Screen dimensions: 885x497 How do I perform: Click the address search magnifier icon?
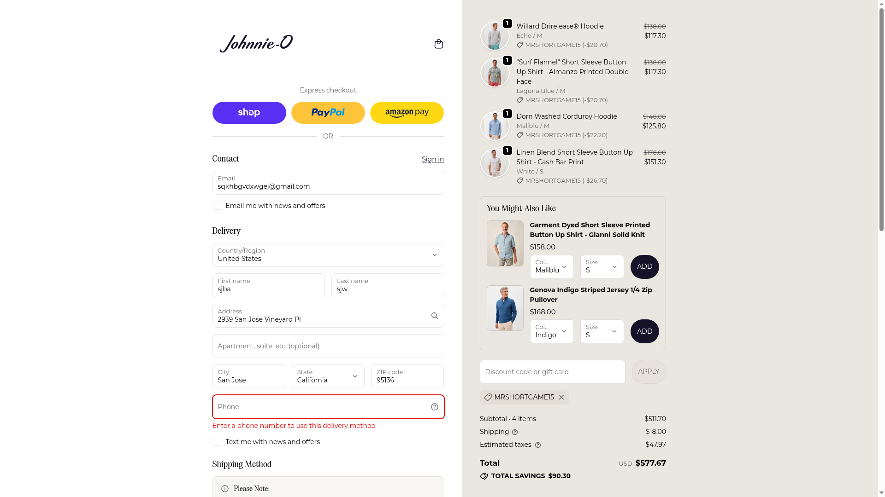pos(434,316)
